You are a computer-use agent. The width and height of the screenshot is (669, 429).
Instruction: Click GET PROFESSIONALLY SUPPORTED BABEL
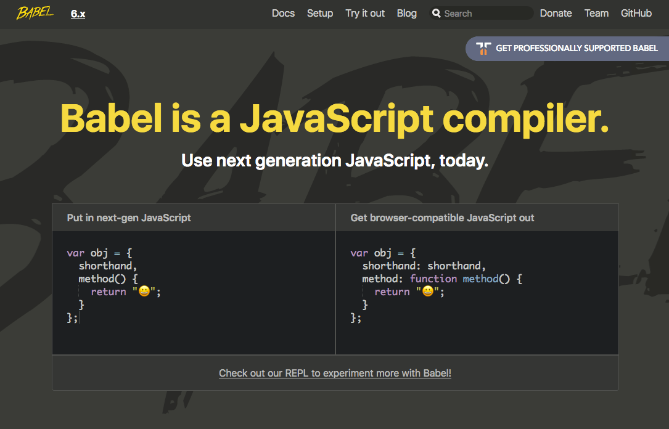pos(577,48)
